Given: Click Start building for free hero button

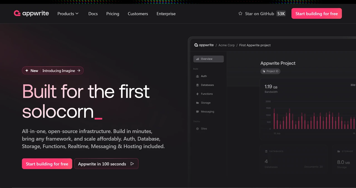Looking at the screenshot, I should [x=47, y=164].
